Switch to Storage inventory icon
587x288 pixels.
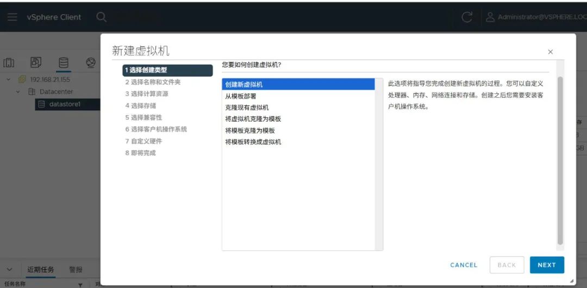point(63,62)
